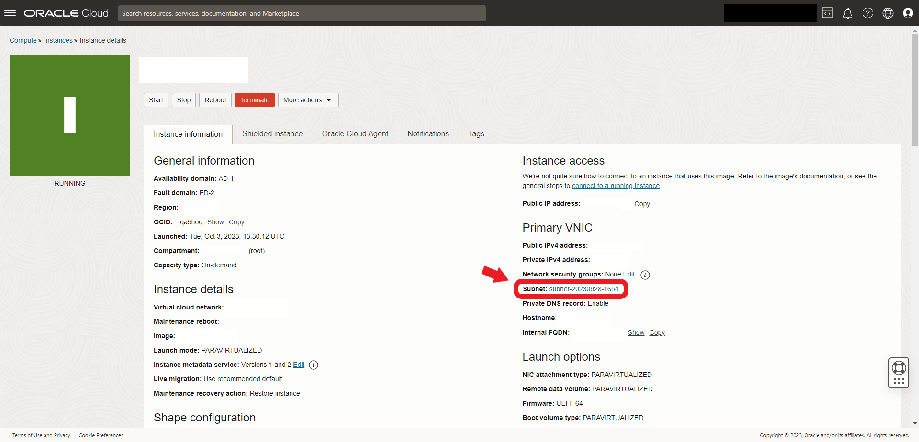The image size is (919, 442).
Task: Open the notifications bell icon
Action: click(847, 13)
